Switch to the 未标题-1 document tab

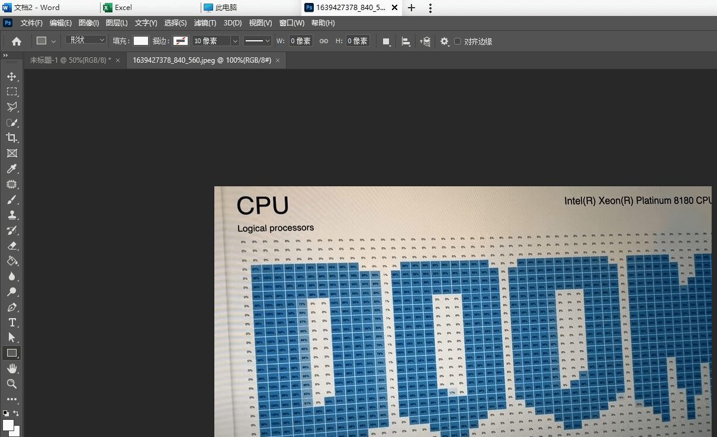[70, 60]
